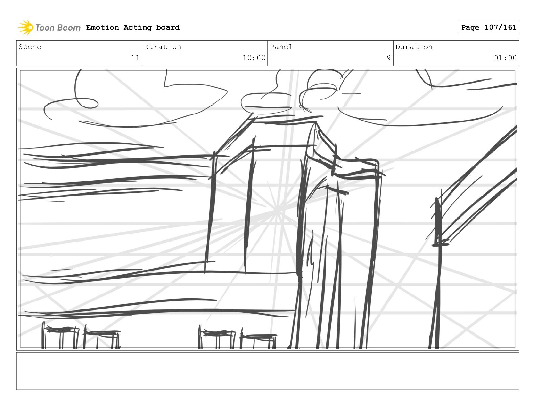This screenshot has height=414, width=536.
Task: Click the storyboard panel sketch thumbnail
Action: (267, 209)
